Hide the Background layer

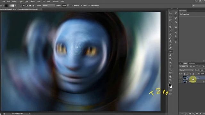tap(181, 81)
